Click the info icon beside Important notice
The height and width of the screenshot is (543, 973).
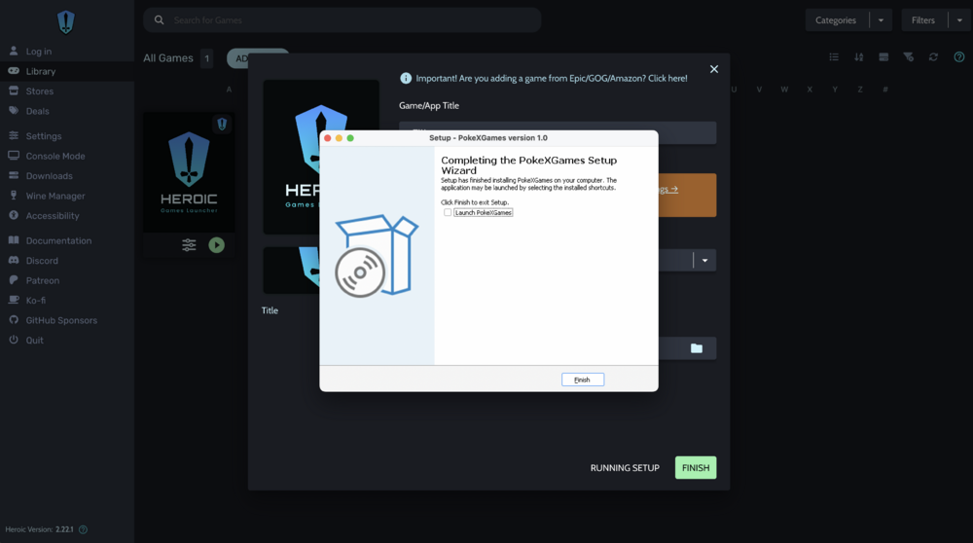(x=406, y=78)
